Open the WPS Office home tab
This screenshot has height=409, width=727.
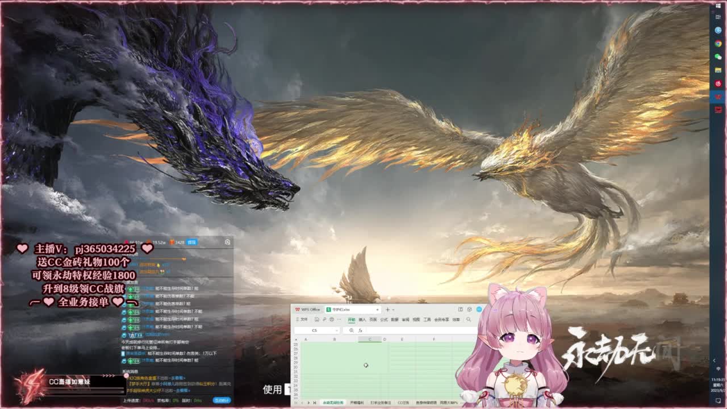pyautogui.click(x=307, y=310)
